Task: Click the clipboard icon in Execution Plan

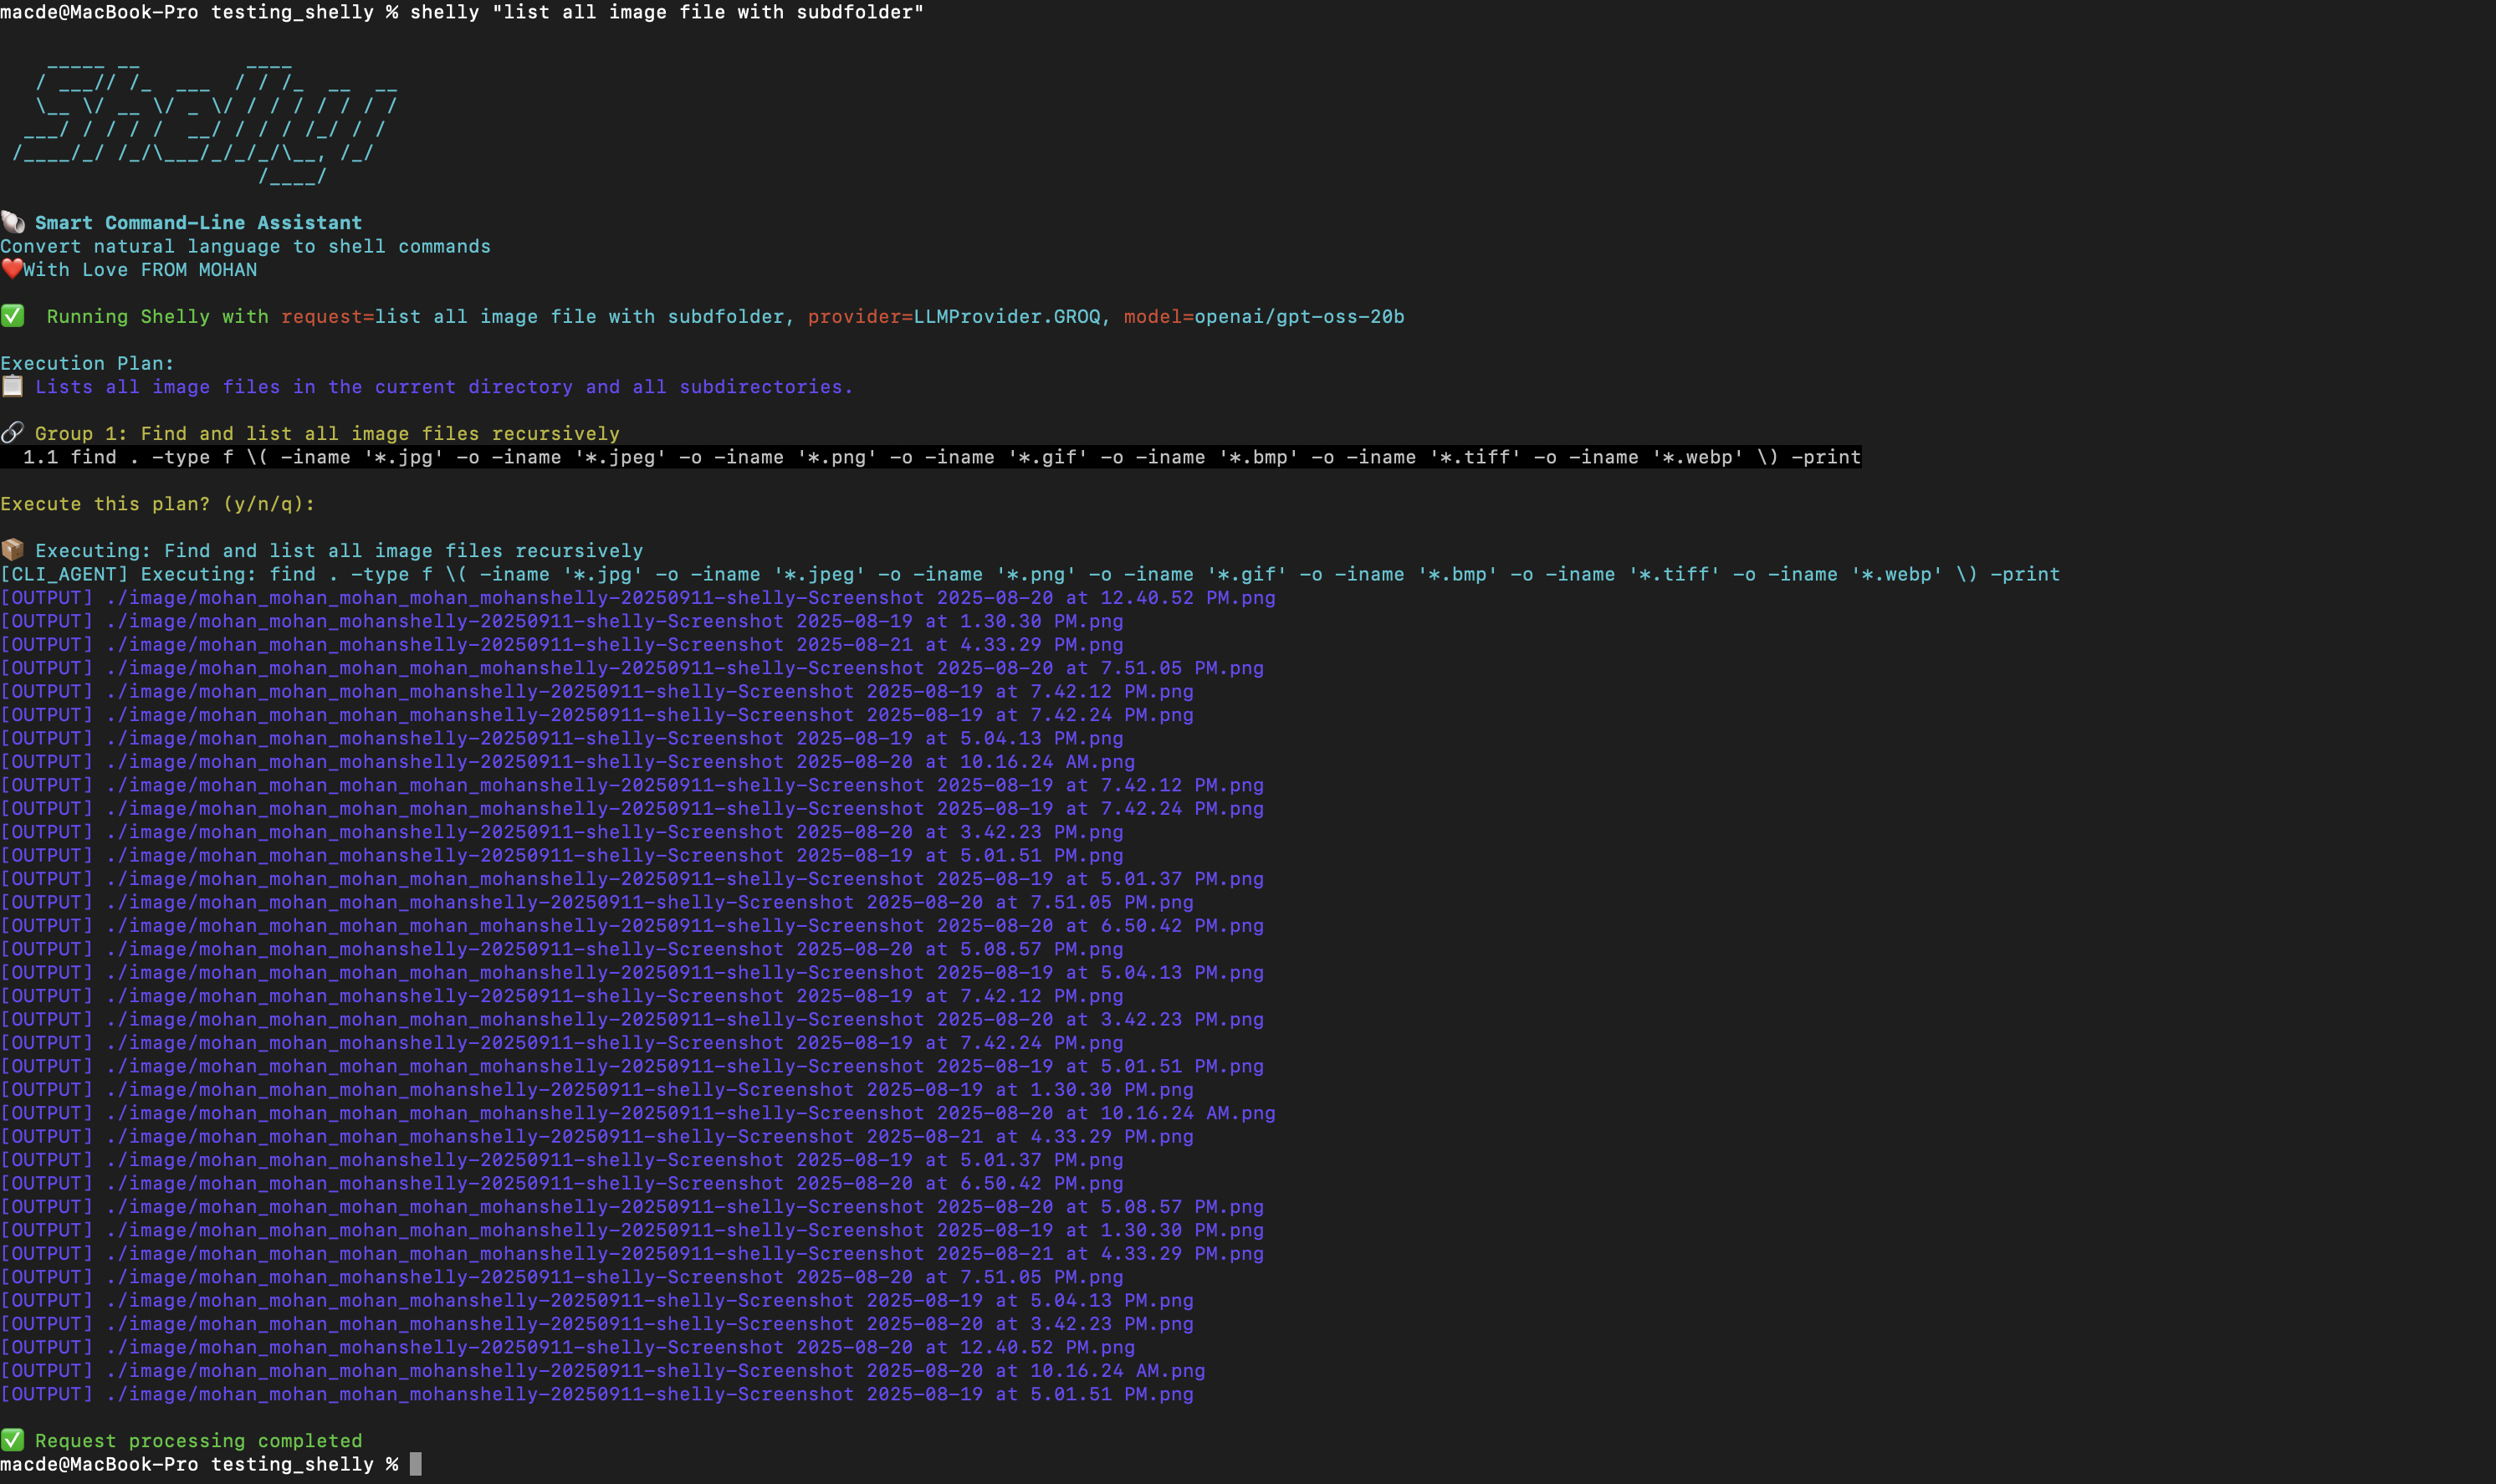Action: pos(12,386)
